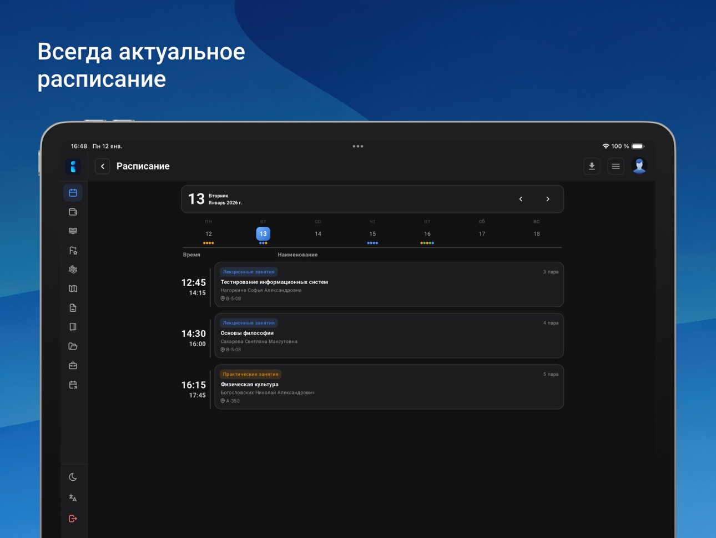Tap the three-dot multitasking indicator
This screenshot has height=538, width=716.
click(x=358, y=146)
